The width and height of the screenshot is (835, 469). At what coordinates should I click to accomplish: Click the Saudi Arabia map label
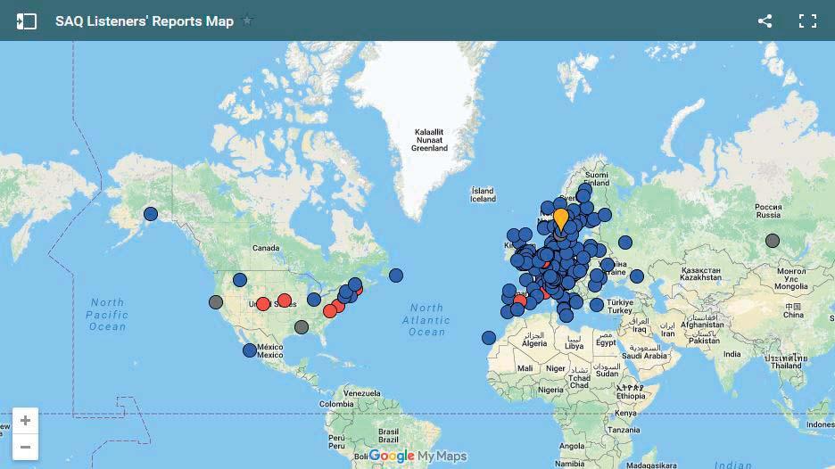pyautogui.click(x=644, y=352)
